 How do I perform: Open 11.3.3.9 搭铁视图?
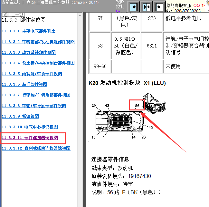pyautogui.click(x=20, y=116)
